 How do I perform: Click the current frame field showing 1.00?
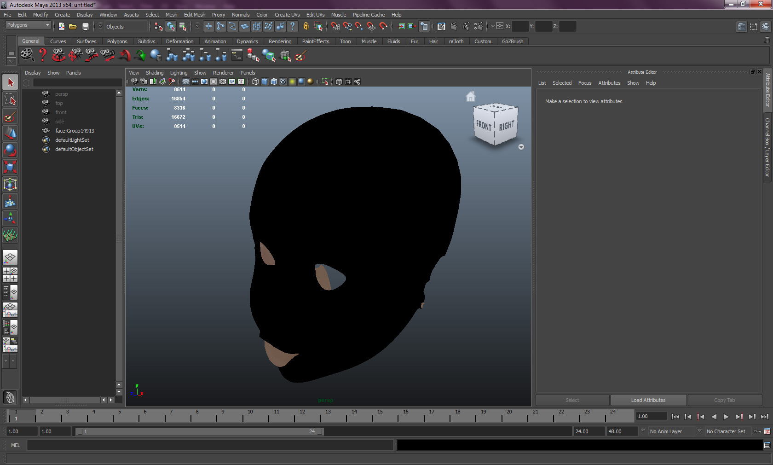tap(651, 416)
